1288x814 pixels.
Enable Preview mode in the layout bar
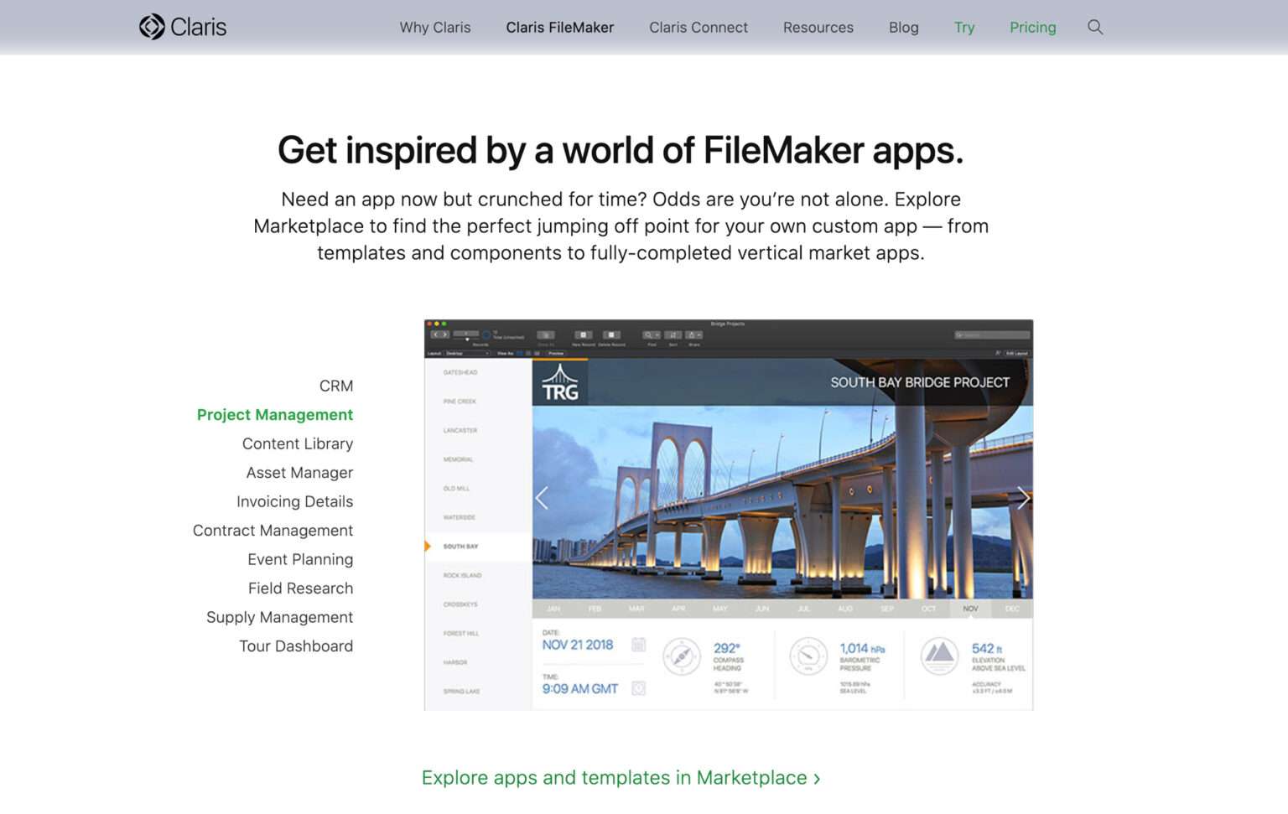[554, 353]
